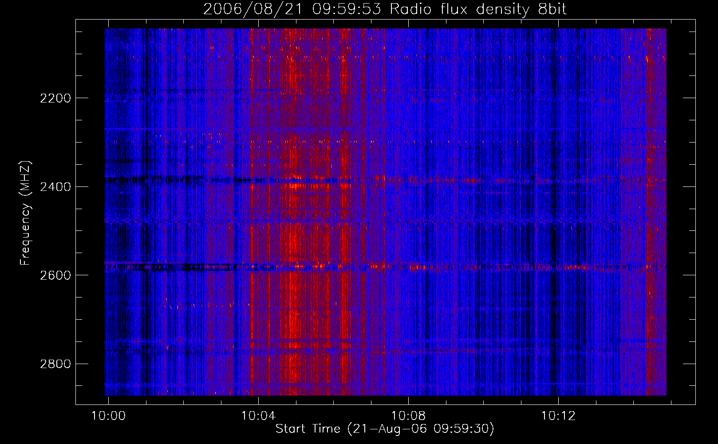
Task: Click the 2600 frequency tick label
Action: click(55, 275)
